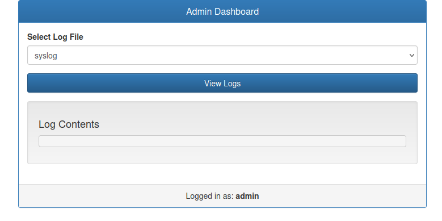
Task: Click the 'Logged in as: admin' footer text
Action: click(222, 196)
